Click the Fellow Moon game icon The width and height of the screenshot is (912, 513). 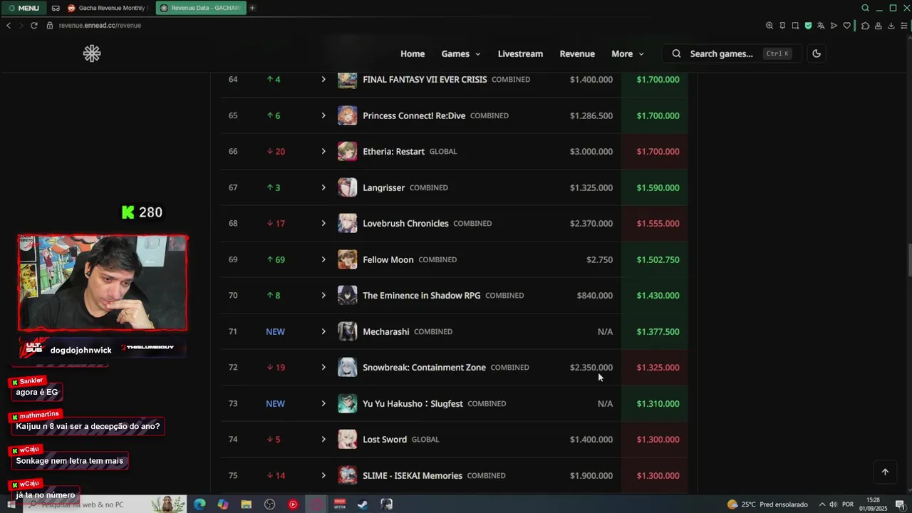(x=347, y=259)
